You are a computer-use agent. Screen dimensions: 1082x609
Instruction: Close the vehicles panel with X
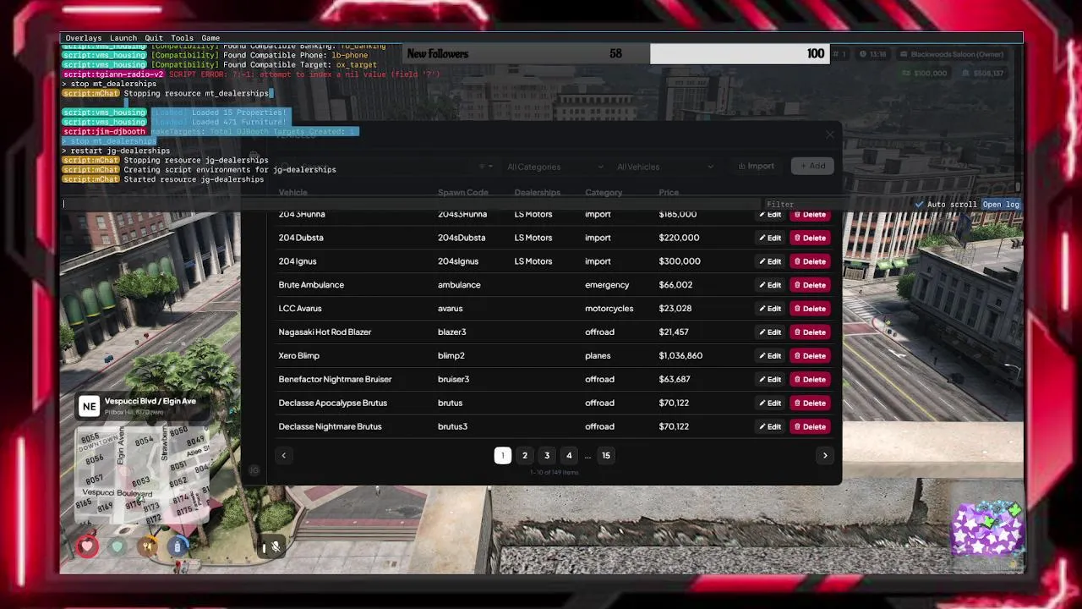click(829, 135)
